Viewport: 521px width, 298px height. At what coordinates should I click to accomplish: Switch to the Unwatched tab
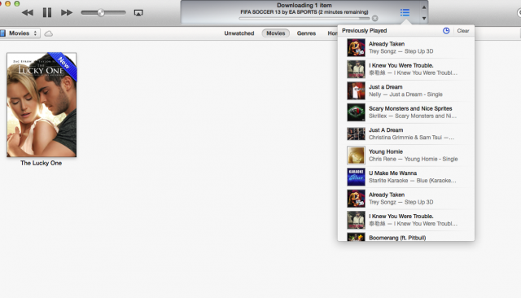(239, 33)
